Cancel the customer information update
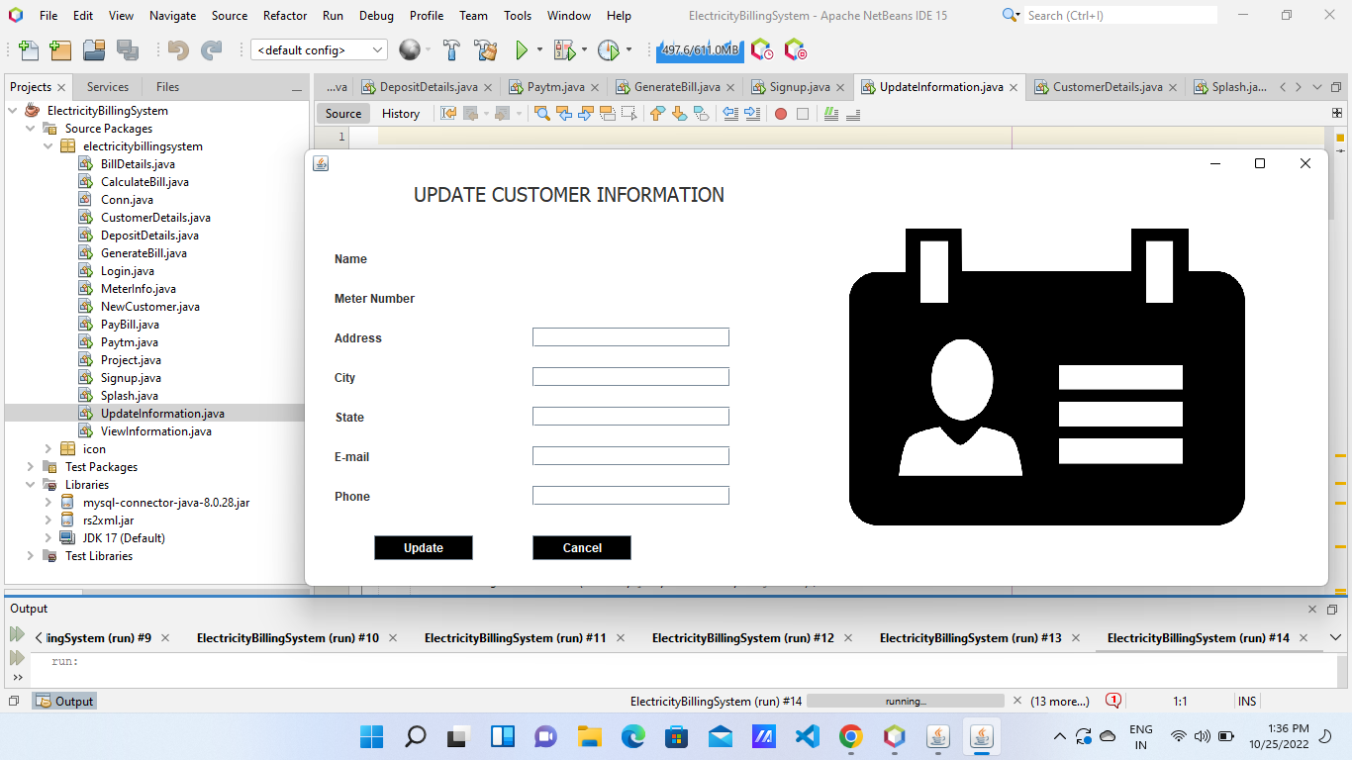 pyautogui.click(x=581, y=547)
